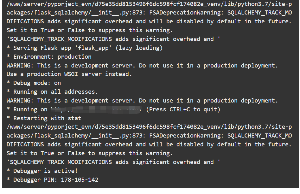The width and height of the screenshot is (300, 194).
Task: Click the second WARNING development server line
Action: [x=142, y=101]
